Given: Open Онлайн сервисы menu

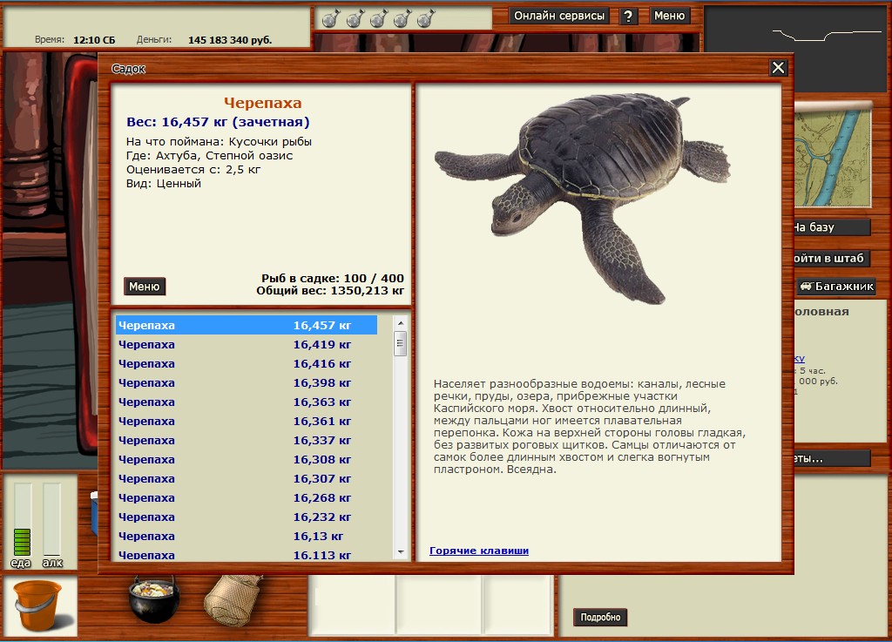Looking at the screenshot, I should click(x=558, y=16).
